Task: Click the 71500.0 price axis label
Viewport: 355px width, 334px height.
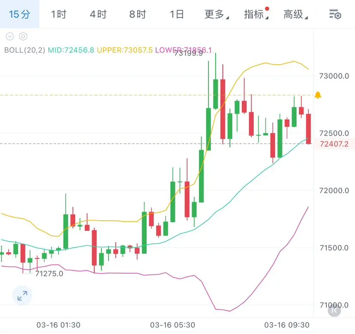Action: [x=334, y=248]
